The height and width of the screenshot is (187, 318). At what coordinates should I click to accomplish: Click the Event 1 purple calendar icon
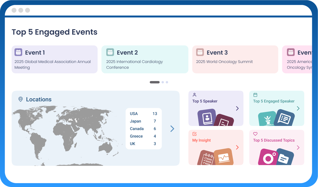pyautogui.click(x=18, y=52)
